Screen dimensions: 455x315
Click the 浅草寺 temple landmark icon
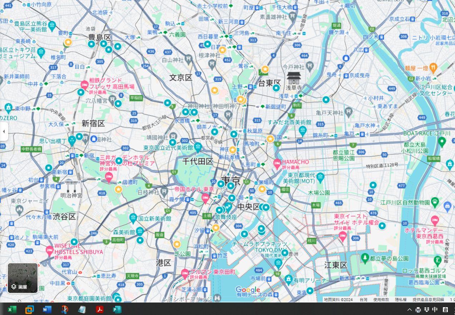[x=294, y=77]
